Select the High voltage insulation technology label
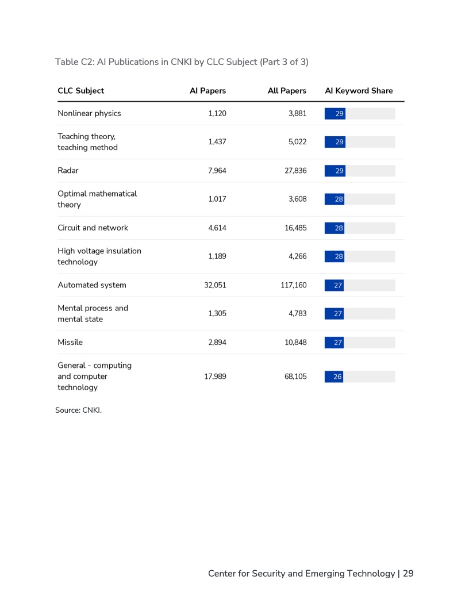Viewport: 469px width, 607px height. coord(99,257)
